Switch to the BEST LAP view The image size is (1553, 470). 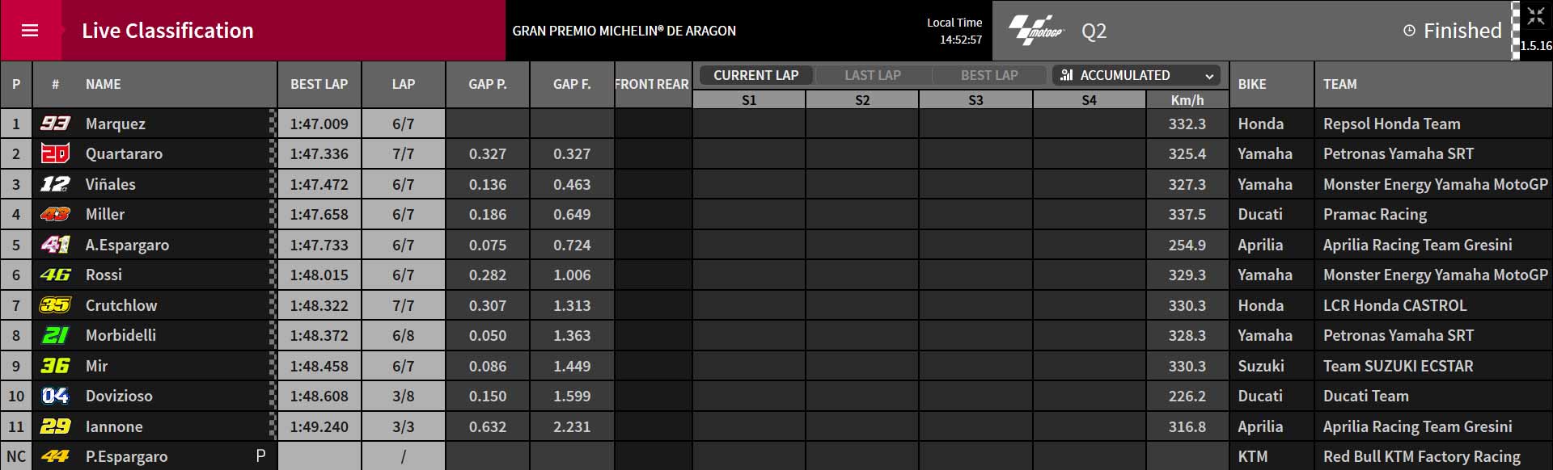[989, 75]
